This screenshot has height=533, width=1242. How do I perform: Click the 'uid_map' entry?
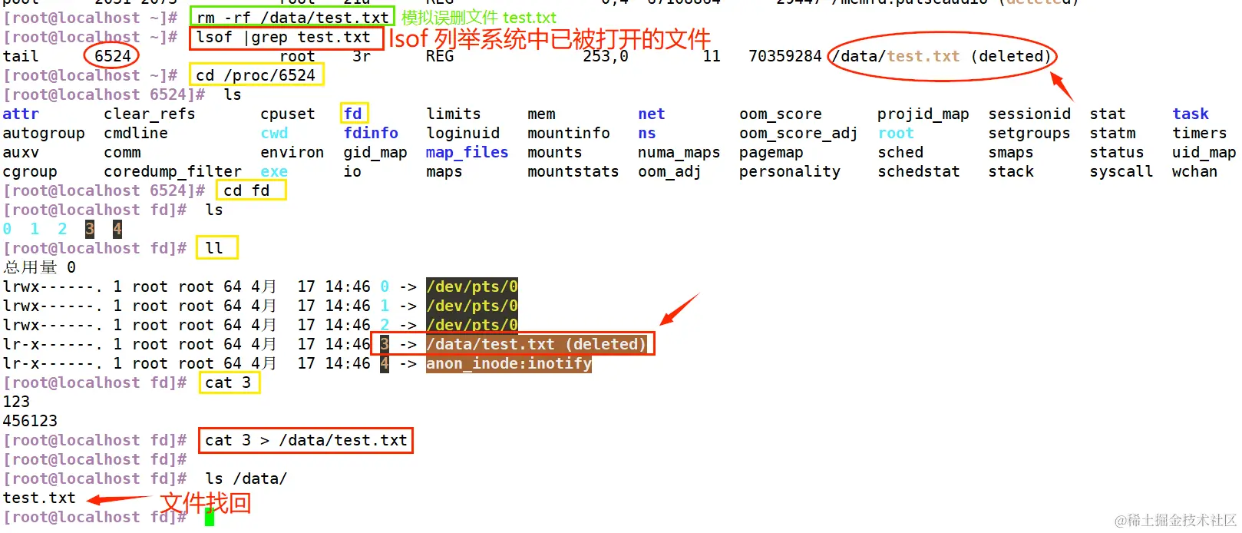(1204, 152)
